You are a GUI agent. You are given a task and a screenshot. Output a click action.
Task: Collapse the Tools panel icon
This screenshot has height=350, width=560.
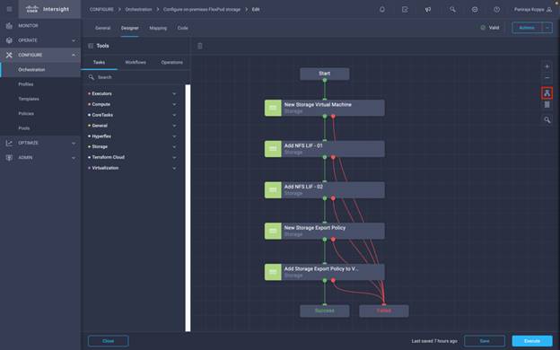91,46
